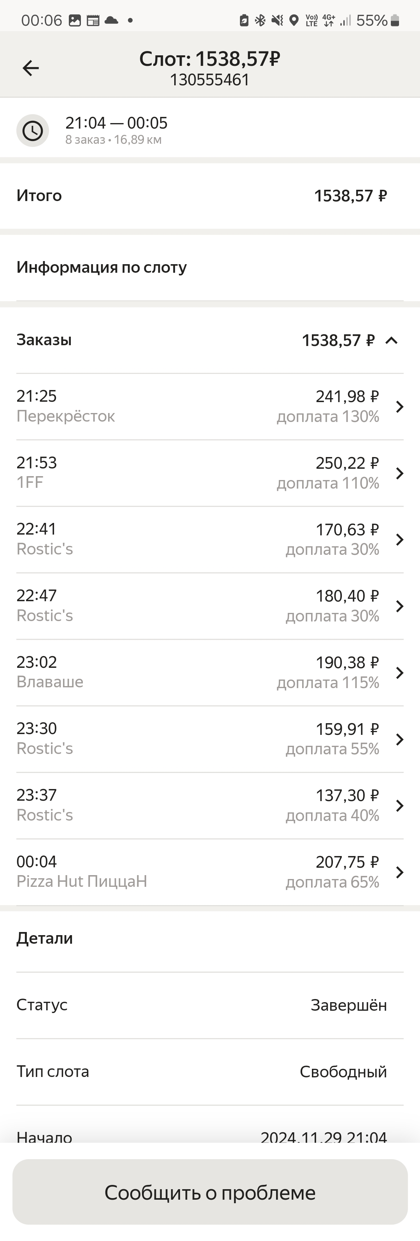Image resolution: width=420 pixels, height=1241 pixels.
Task: Collapse the Заказы section chevron
Action: (392, 341)
